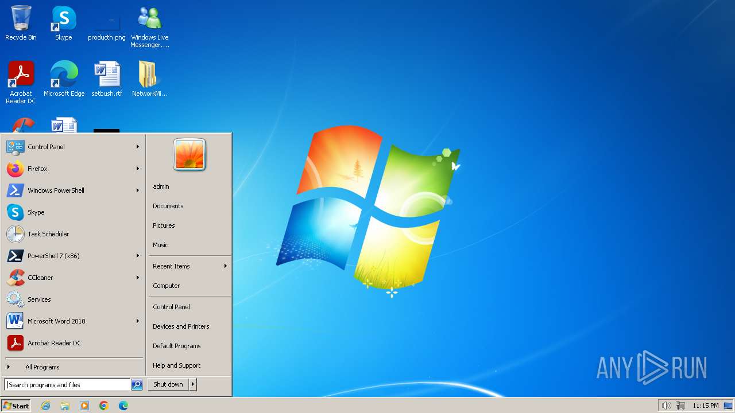The width and height of the screenshot is (735, 413).
Task: Click the search magnifier button
Action: click(137, 385)
